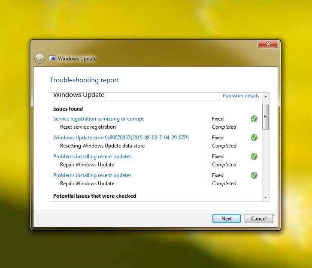Click the Next button

[227, 219]
